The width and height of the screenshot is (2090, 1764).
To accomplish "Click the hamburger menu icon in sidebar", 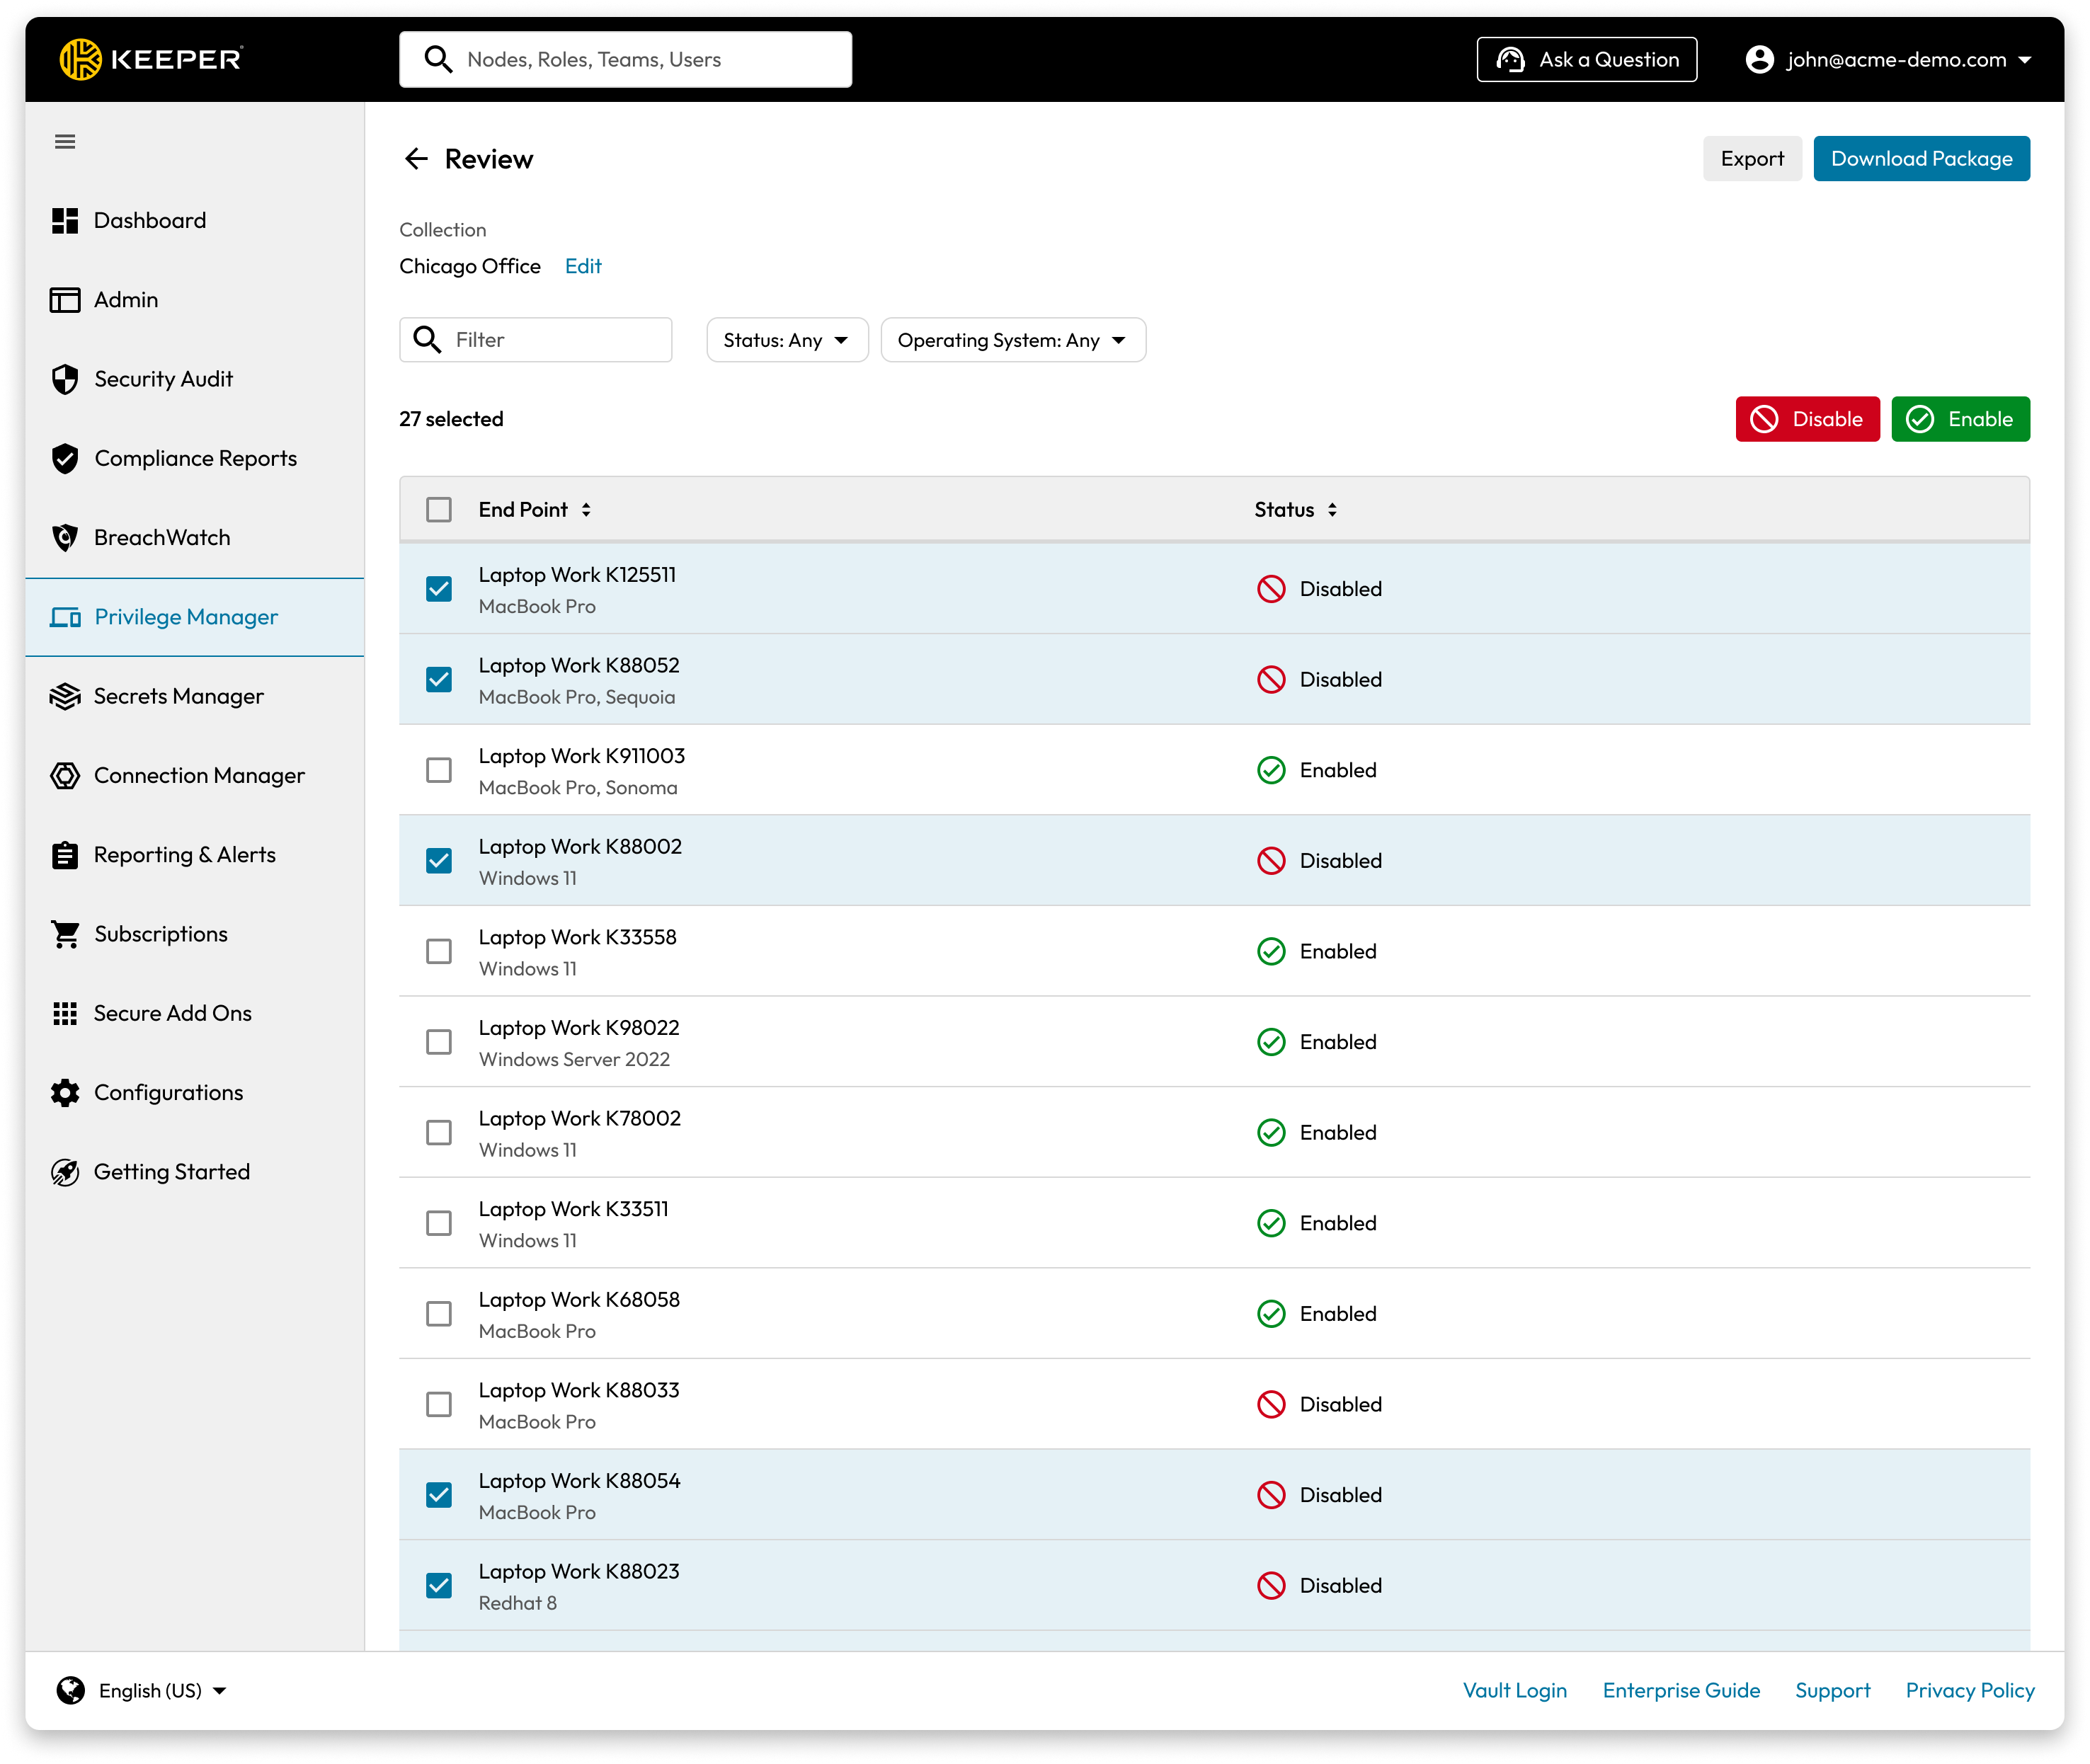I will (65, 141).
